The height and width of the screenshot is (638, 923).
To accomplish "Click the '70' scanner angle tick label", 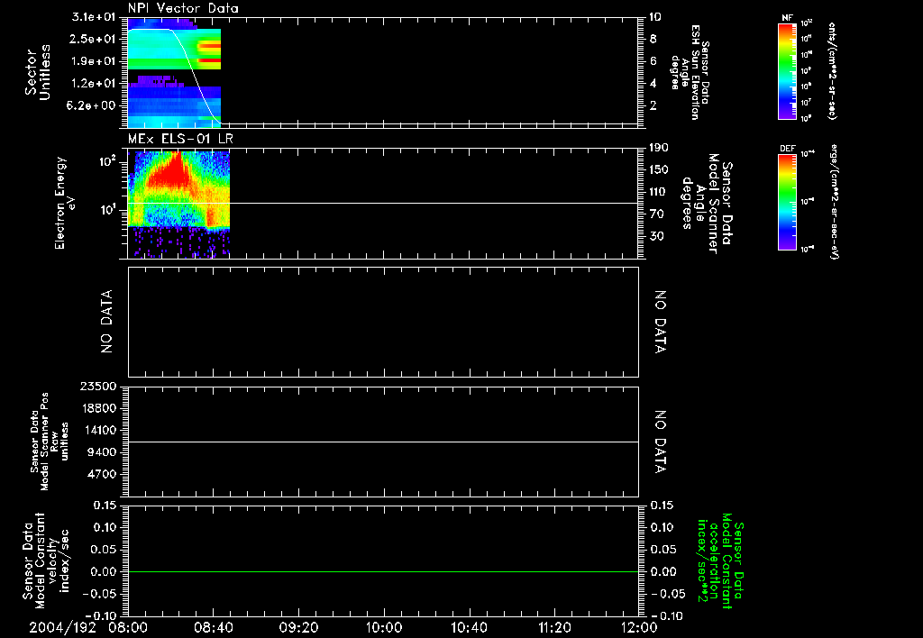I will [655, 214].
